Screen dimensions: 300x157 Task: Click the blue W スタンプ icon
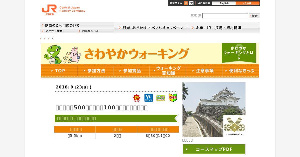coord(148,98)
